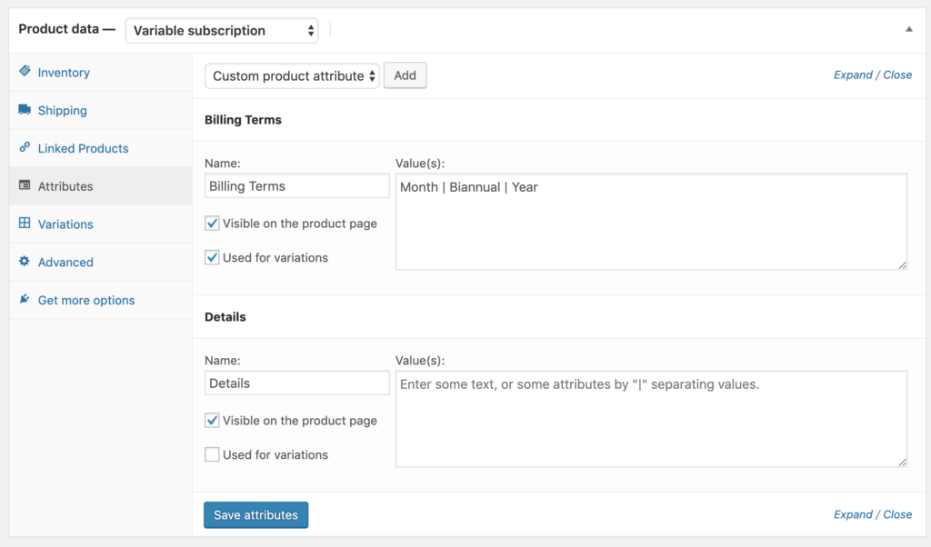Enable Used for variations on Details
This screenshot has height=547, width=931.
point(212,454)
